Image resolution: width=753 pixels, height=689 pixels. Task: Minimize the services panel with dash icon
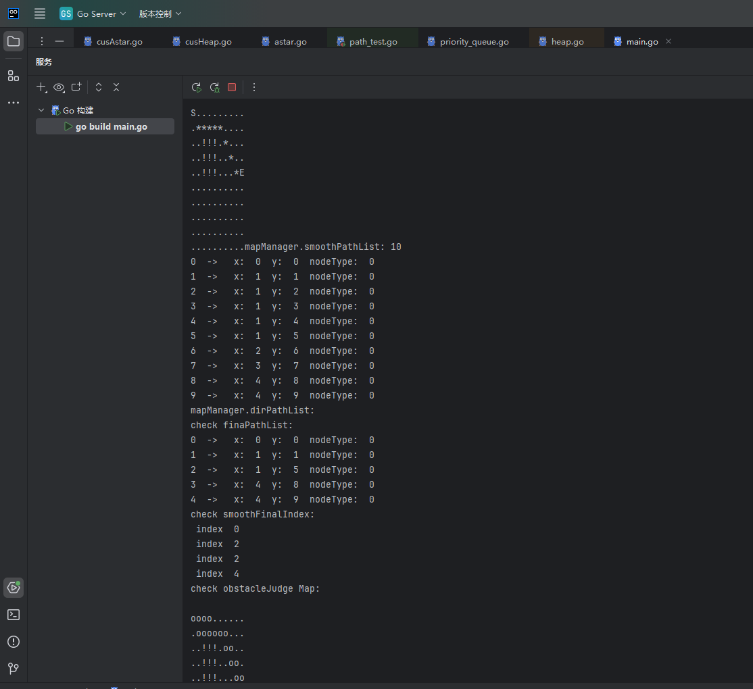[x=59, y=42]
